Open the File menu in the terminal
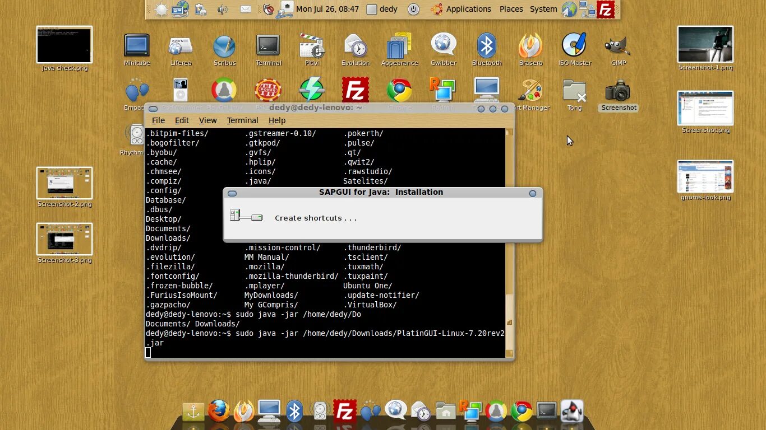The image size is (766, 430). (158, 120)
